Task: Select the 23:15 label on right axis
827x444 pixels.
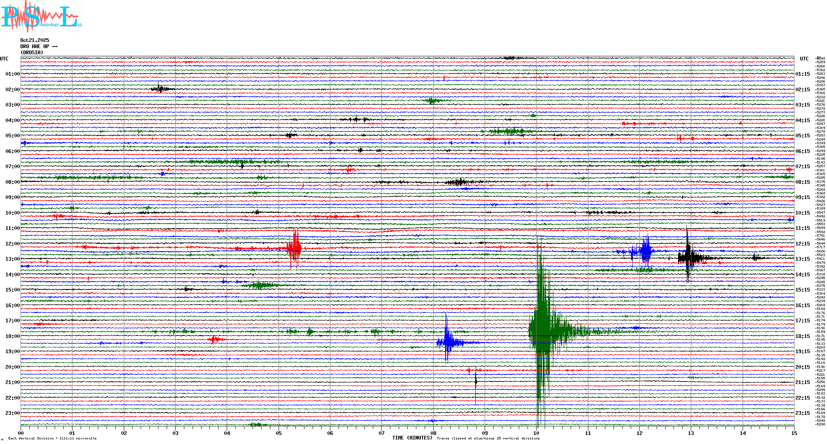Action: [x=802, y=413]
